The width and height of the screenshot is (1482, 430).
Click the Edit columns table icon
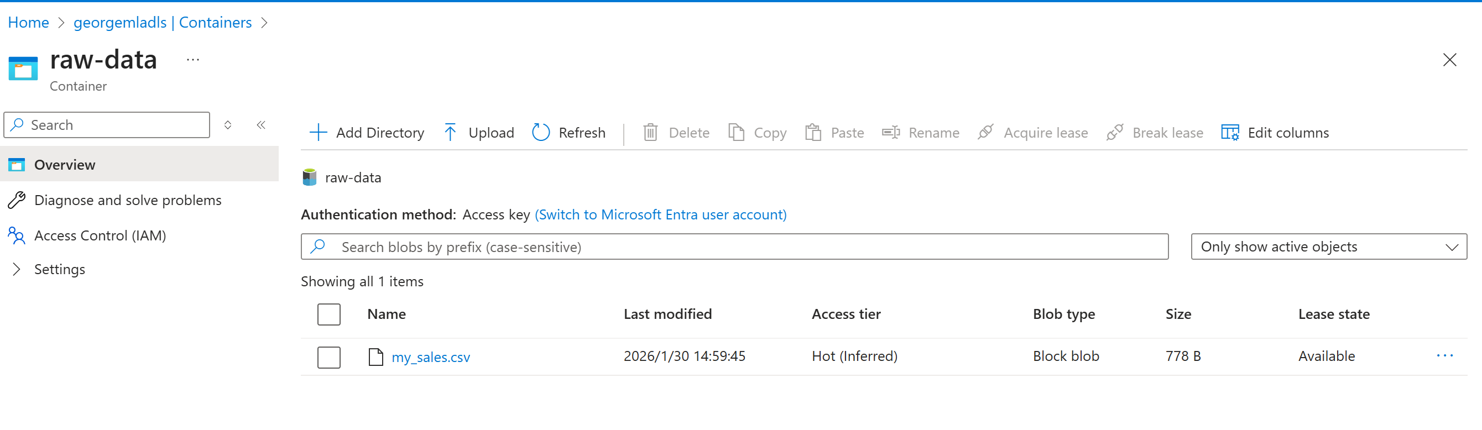pyautogui.click(x=1229, y=133)
